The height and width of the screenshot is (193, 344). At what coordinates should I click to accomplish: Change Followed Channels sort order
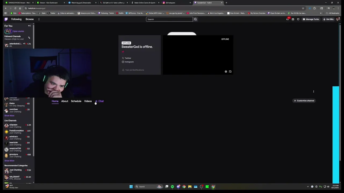[x=29, y=38]
